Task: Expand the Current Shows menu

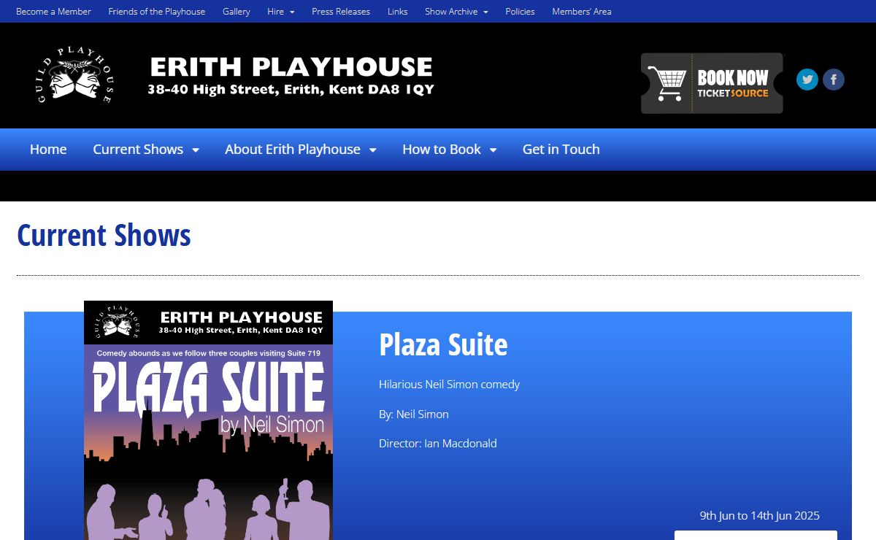Action: 146,150
